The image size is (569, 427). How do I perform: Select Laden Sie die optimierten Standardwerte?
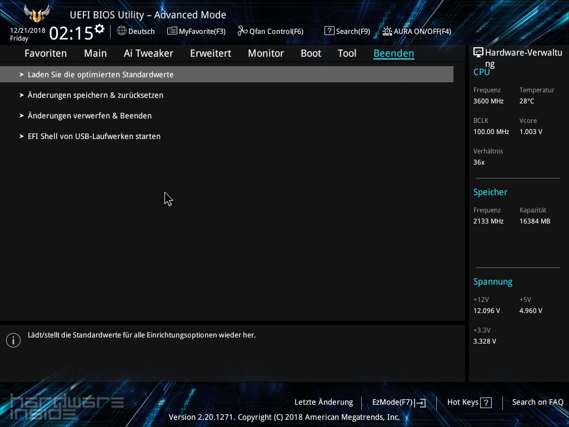[x=227, y=75]
